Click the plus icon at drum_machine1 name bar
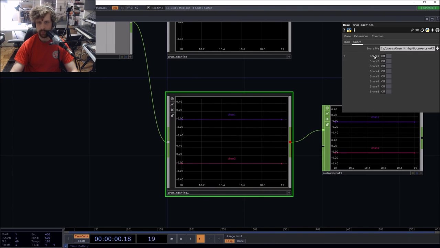440x248 pixels. click(289, 193)
